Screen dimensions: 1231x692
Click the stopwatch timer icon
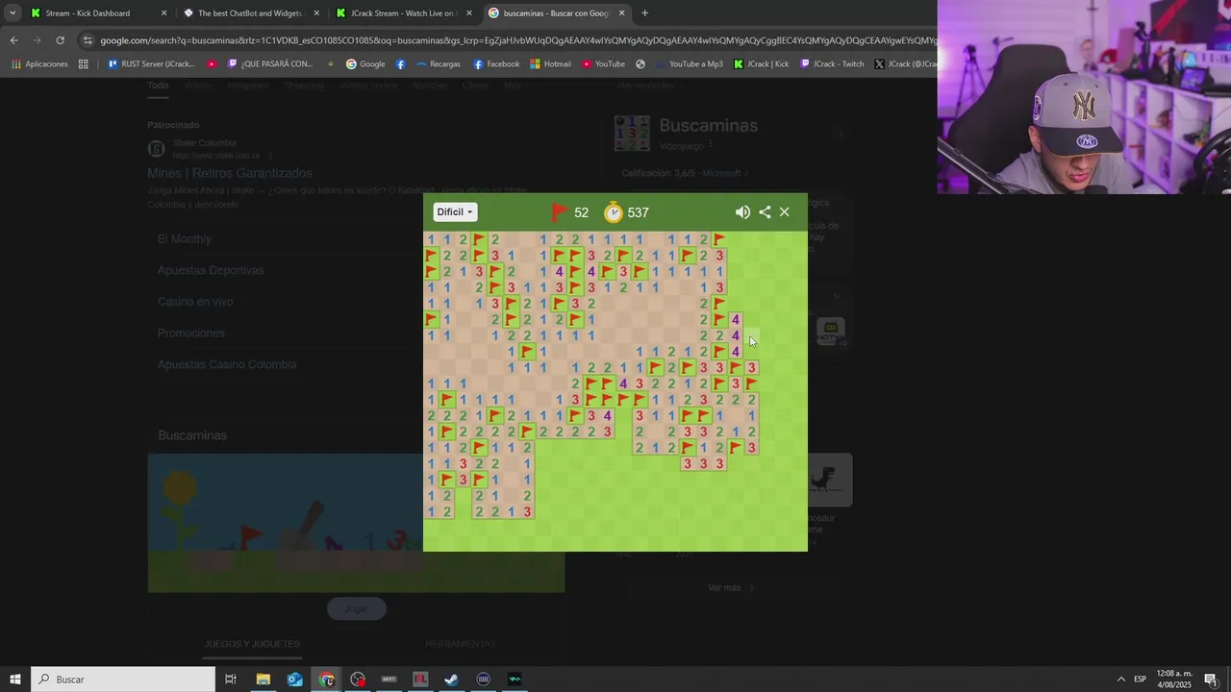(x=613, y=212)
